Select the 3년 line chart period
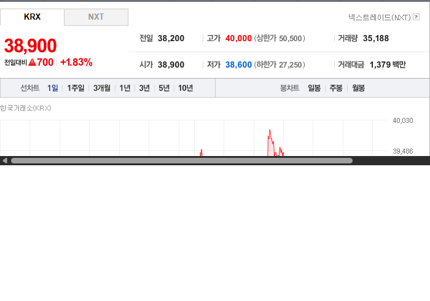 pos(144,88)
